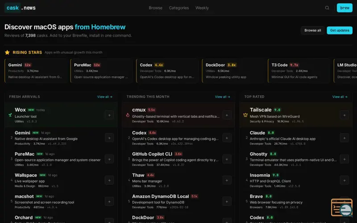
Task: Click the 7,398 casks count text
Action: [30, 36]
